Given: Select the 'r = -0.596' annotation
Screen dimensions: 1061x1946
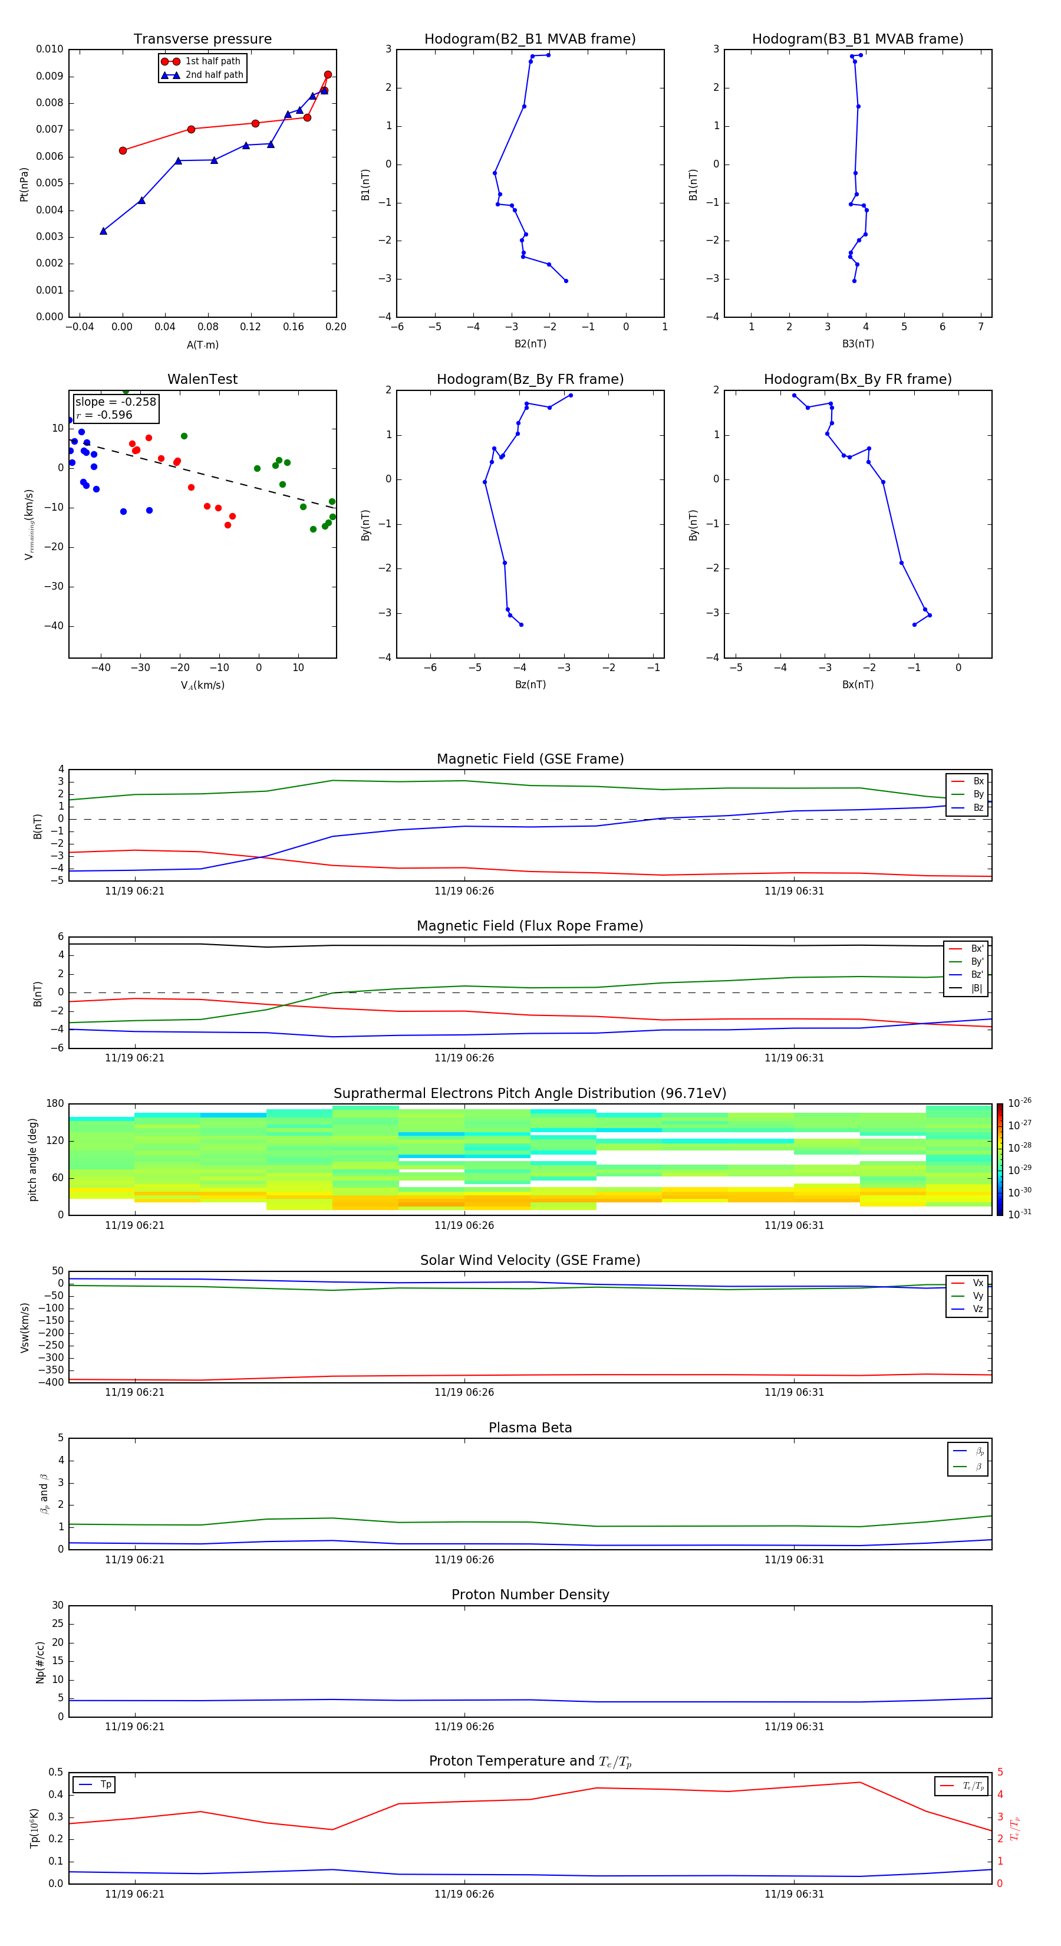Looking at the screenshot, I should (x=104, y=415).
